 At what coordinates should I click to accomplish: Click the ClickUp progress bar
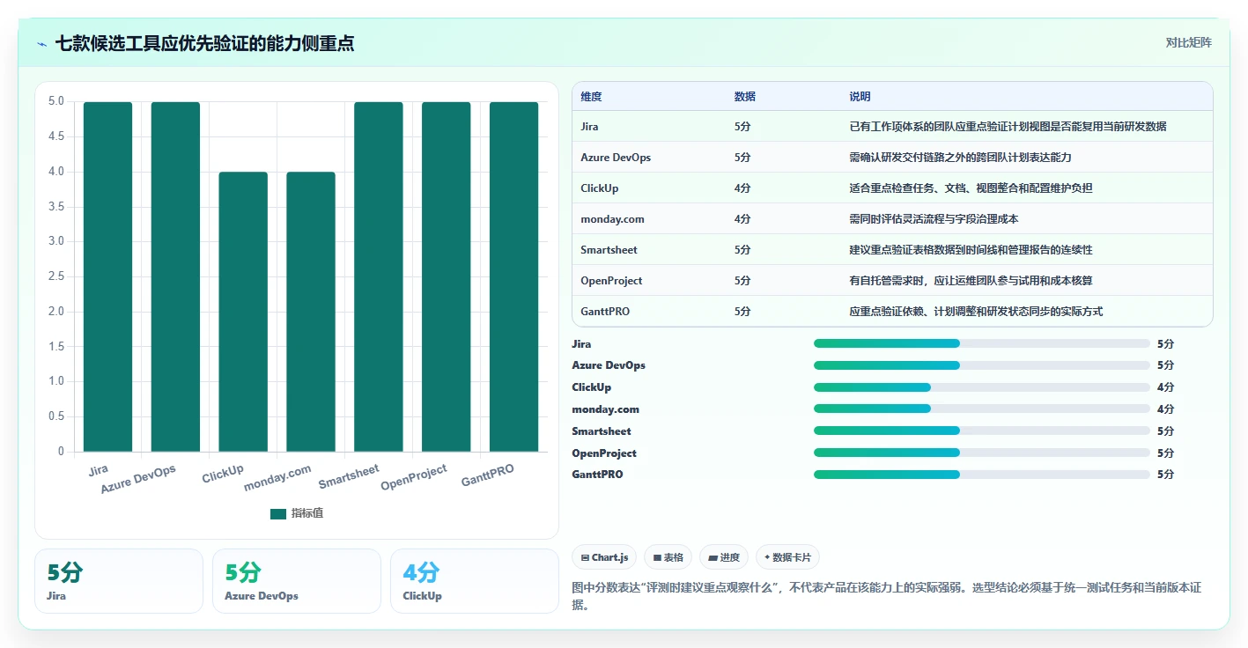(x=982, y=387)
